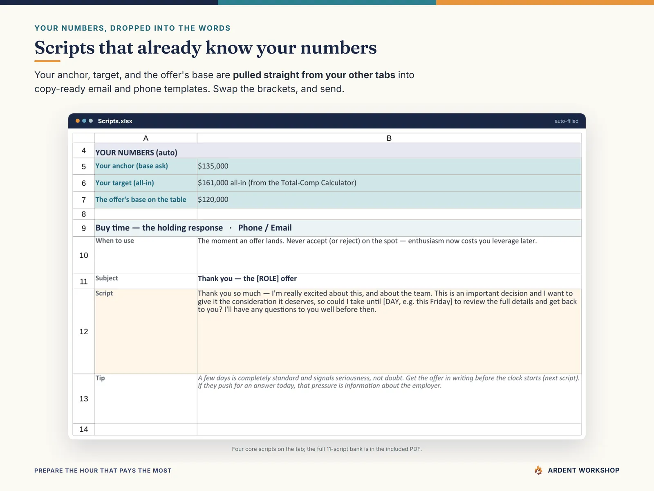Click the Phone / Email label in row 9

pos(265,228)
